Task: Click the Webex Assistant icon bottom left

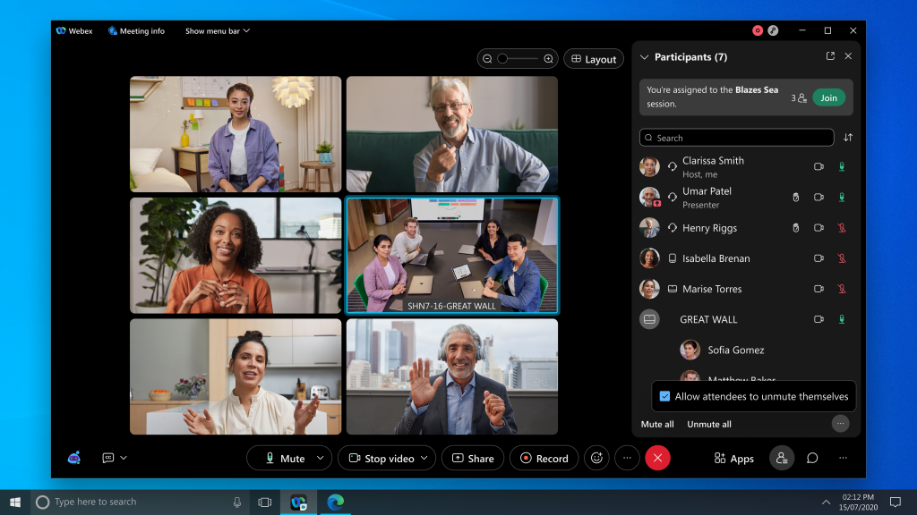Action: 73,458
